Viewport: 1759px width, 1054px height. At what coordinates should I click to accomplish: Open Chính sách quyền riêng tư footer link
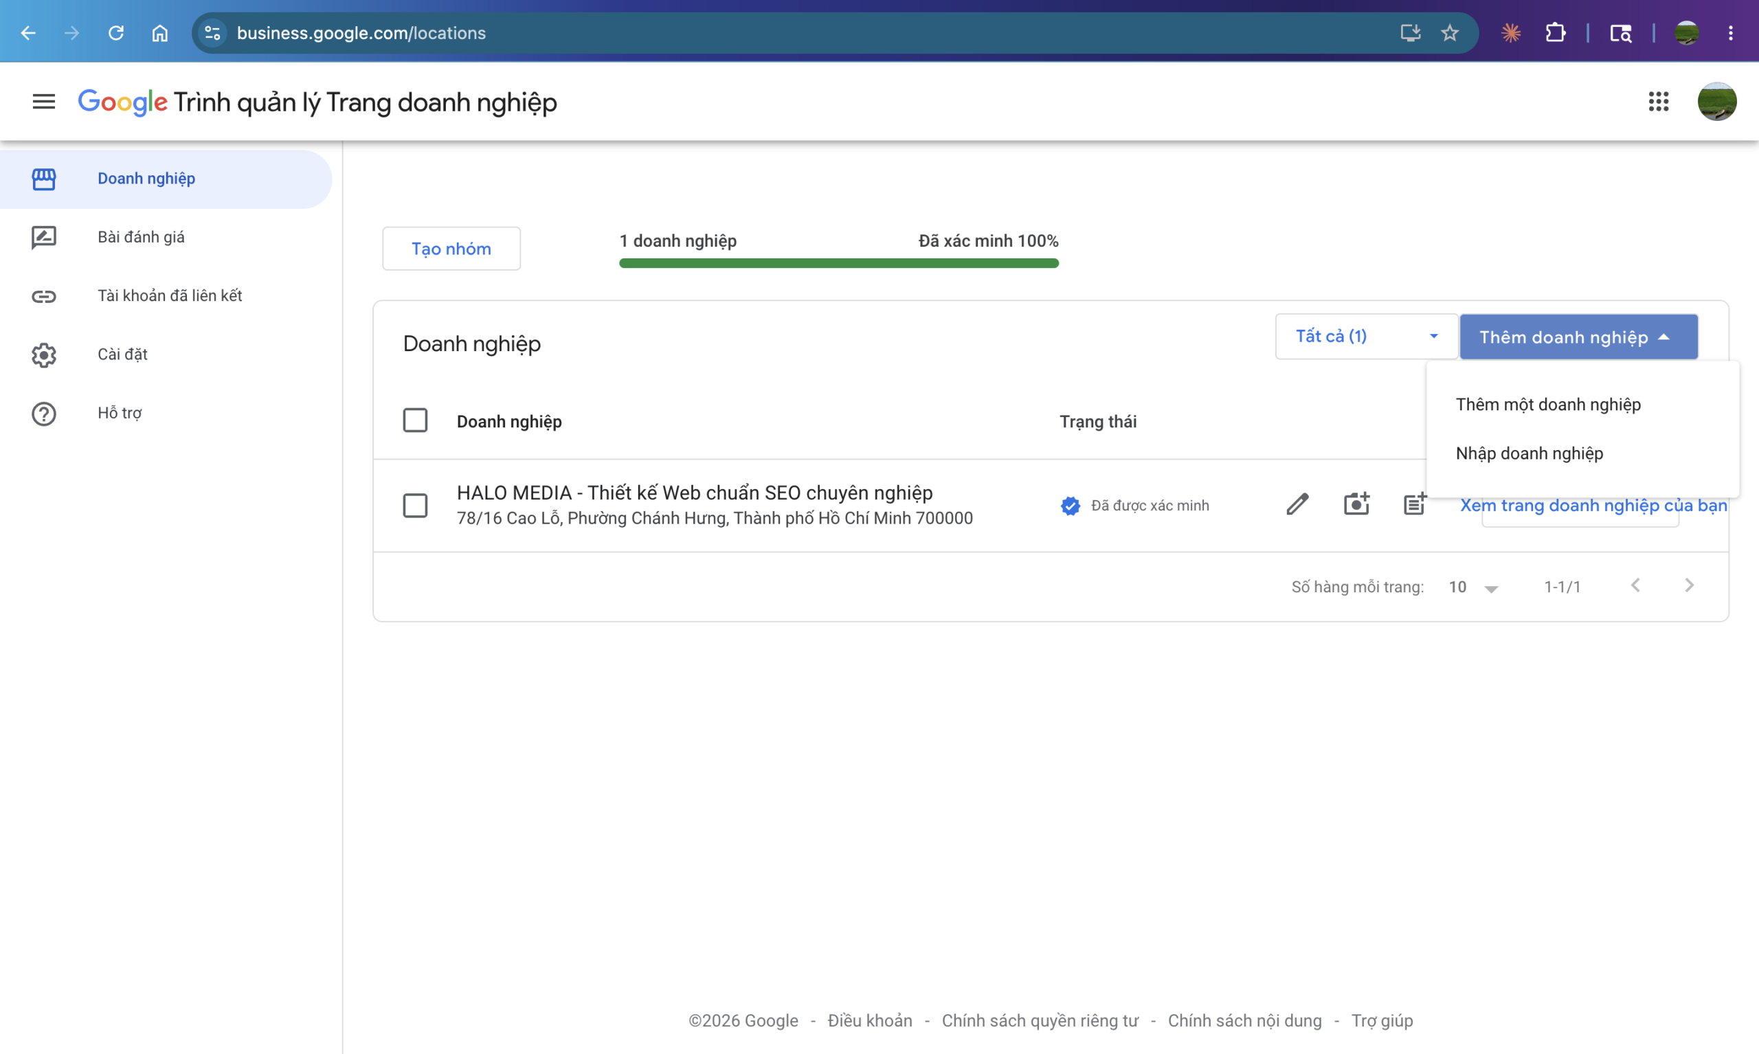1040,1020
